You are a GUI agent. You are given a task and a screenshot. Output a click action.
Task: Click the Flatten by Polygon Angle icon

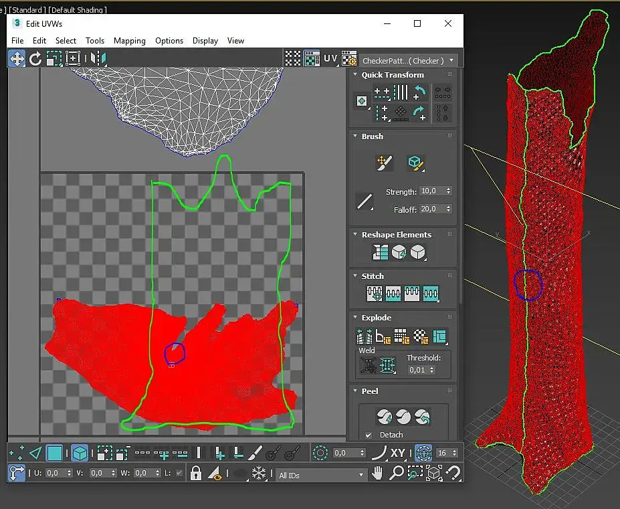[383, 336]
